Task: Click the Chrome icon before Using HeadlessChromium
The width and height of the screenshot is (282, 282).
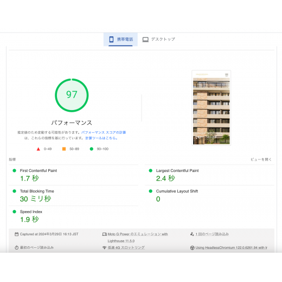Action: (x=192, y=248)
